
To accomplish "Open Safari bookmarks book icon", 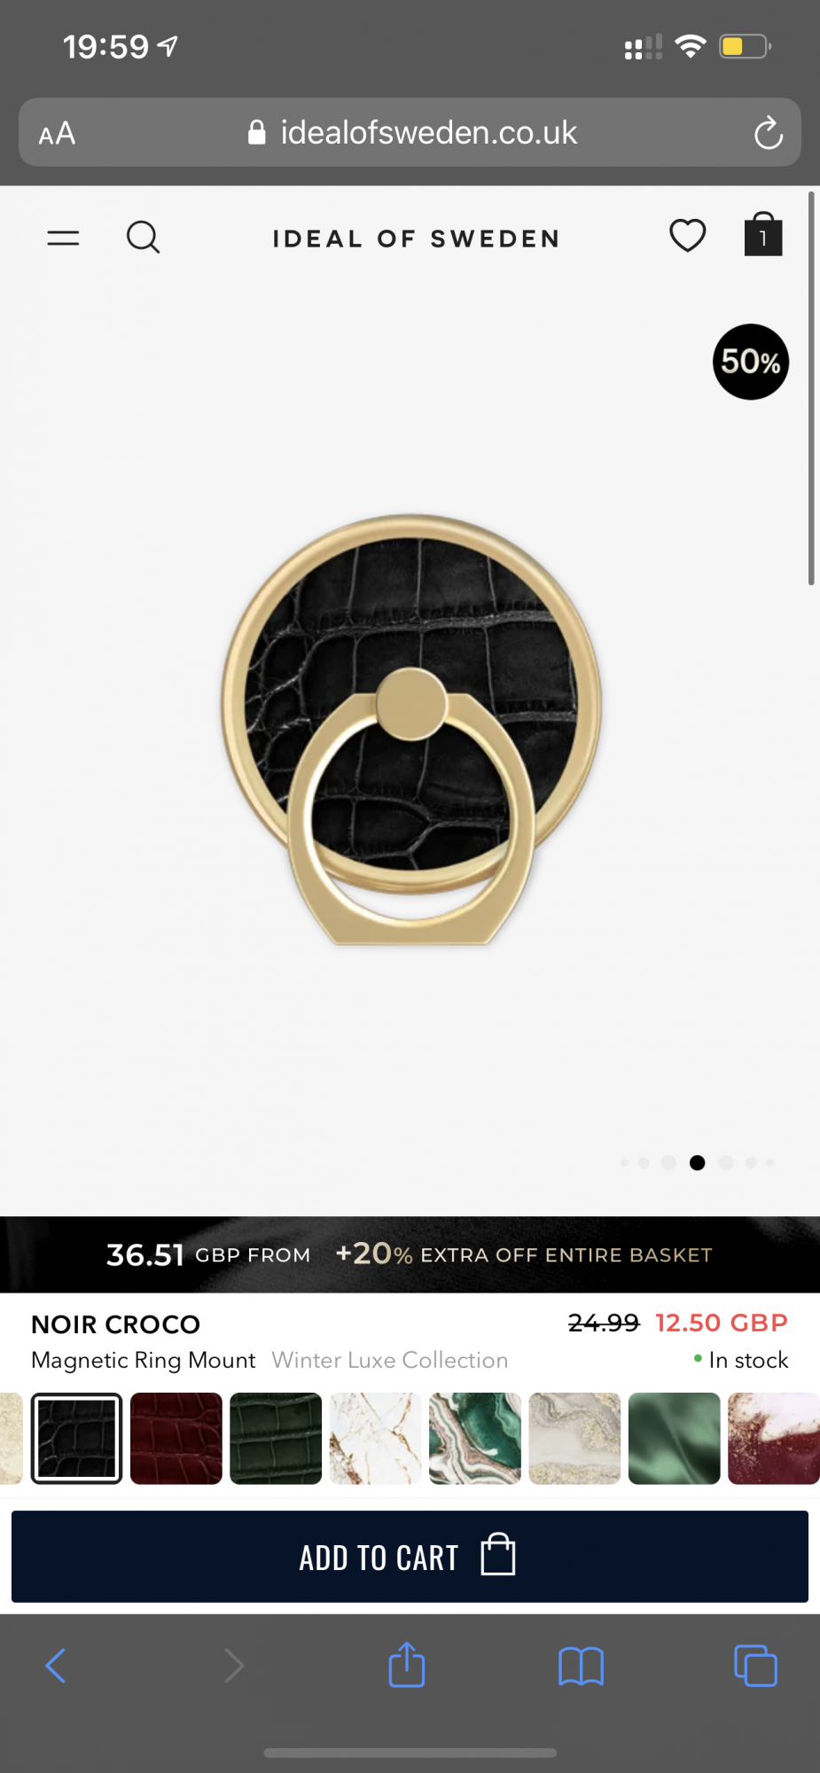I will coord(581,1667).
